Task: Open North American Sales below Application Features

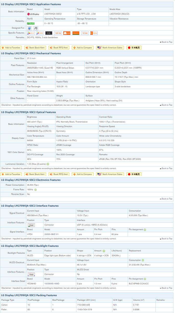Action: [x=110, y=48]
